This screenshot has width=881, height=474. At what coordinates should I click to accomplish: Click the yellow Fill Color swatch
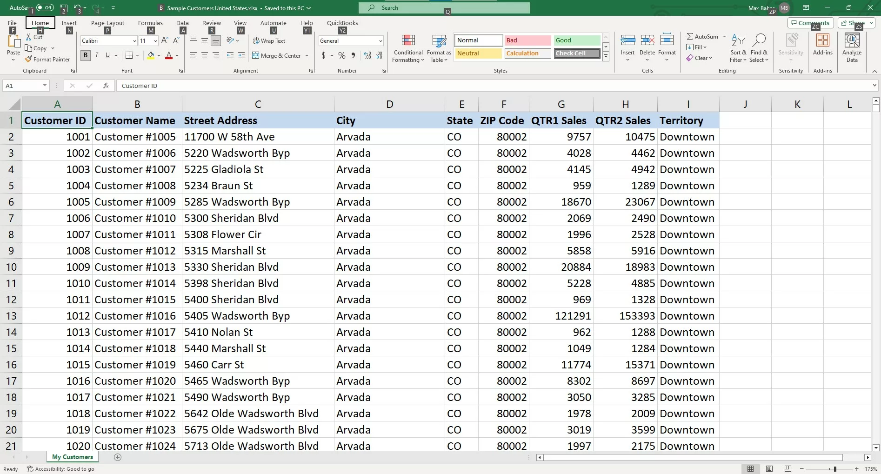pyautogui.click(x=151, y=56)
